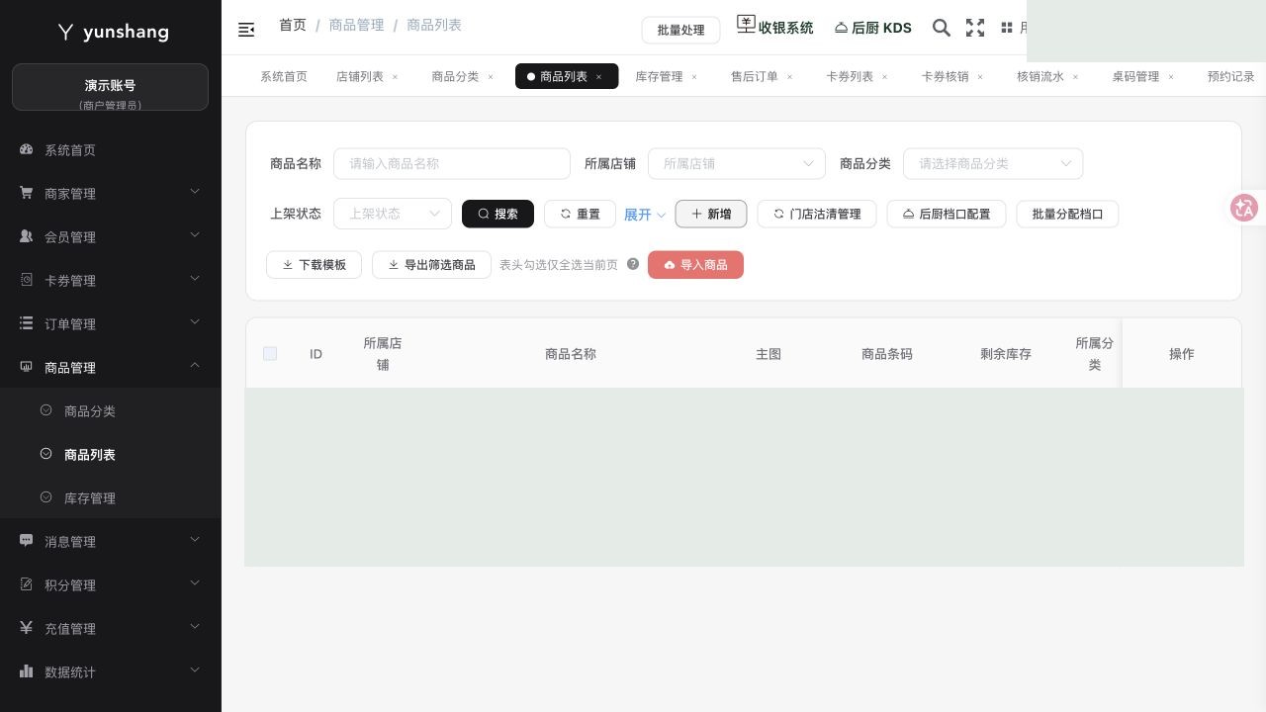The width and height of the screenshot is (1266, 712).
Task: Expand 商家管理 sidebar menu
Action: (x=111, y=194)
